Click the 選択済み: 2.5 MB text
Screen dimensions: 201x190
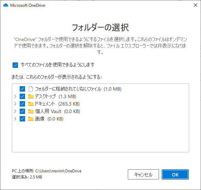click(x=27, y=177)
